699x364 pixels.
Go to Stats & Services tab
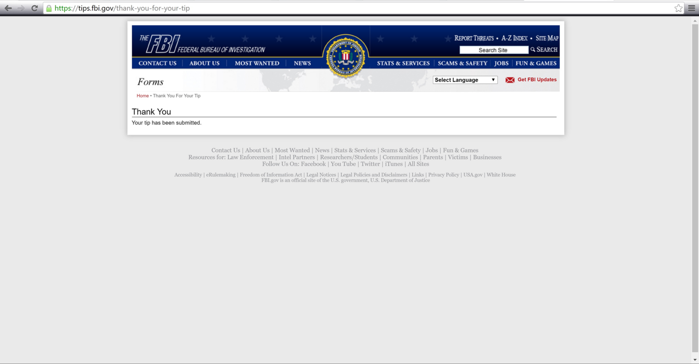point(403,63)
